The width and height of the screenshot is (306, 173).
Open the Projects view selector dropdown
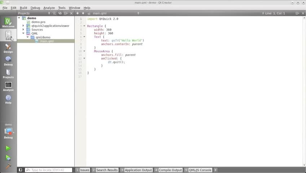[x=34, y=13]
